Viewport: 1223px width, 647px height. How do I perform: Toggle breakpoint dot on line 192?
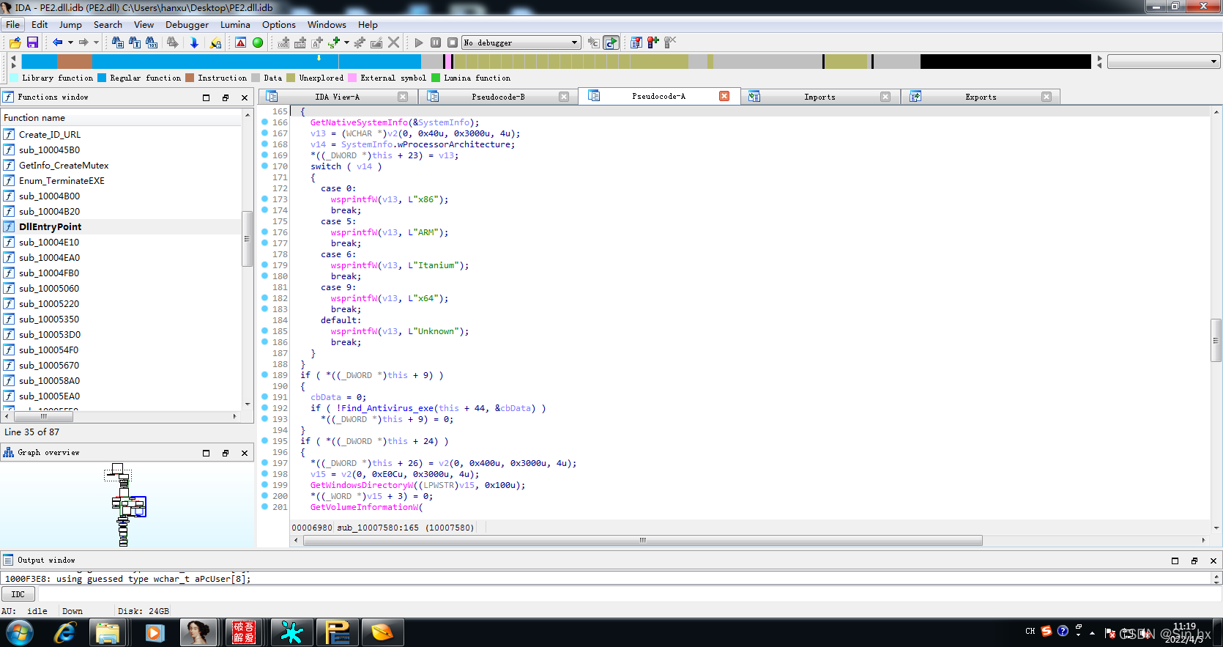point(264,408)
